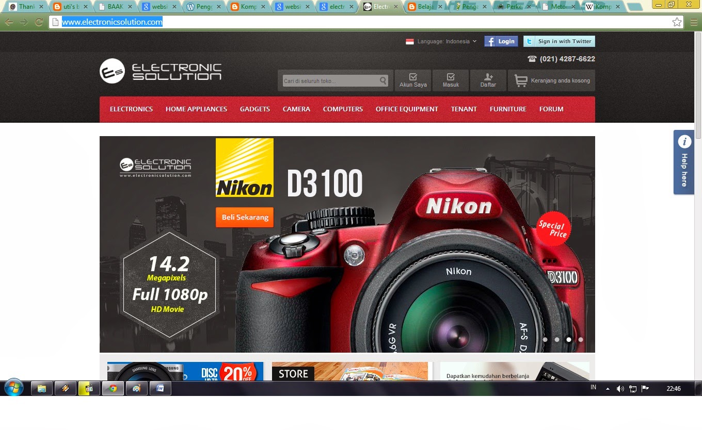The image size is (702, 430).
Task: Open Windows Explorer from the taskbar
Action: [x=42, y=388]
